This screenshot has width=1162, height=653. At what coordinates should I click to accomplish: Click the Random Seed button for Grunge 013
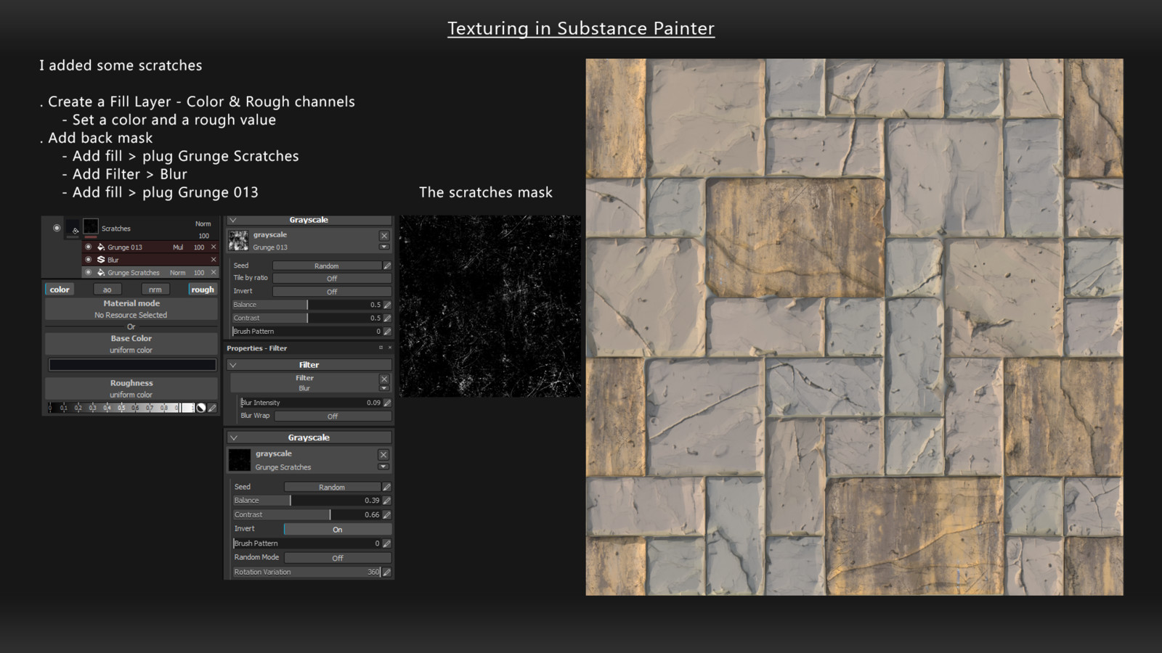[327, 266]
